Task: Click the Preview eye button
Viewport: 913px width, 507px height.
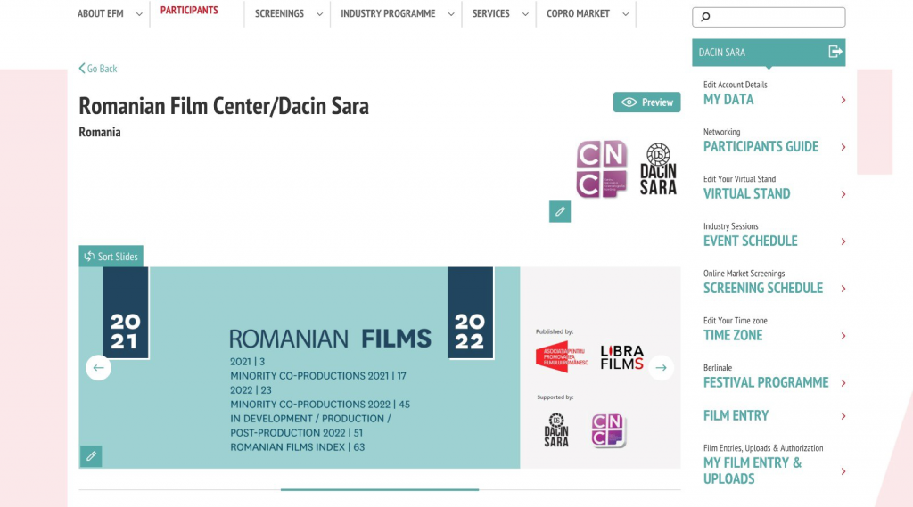Action: pyautogui.click(x=647, y=102)
